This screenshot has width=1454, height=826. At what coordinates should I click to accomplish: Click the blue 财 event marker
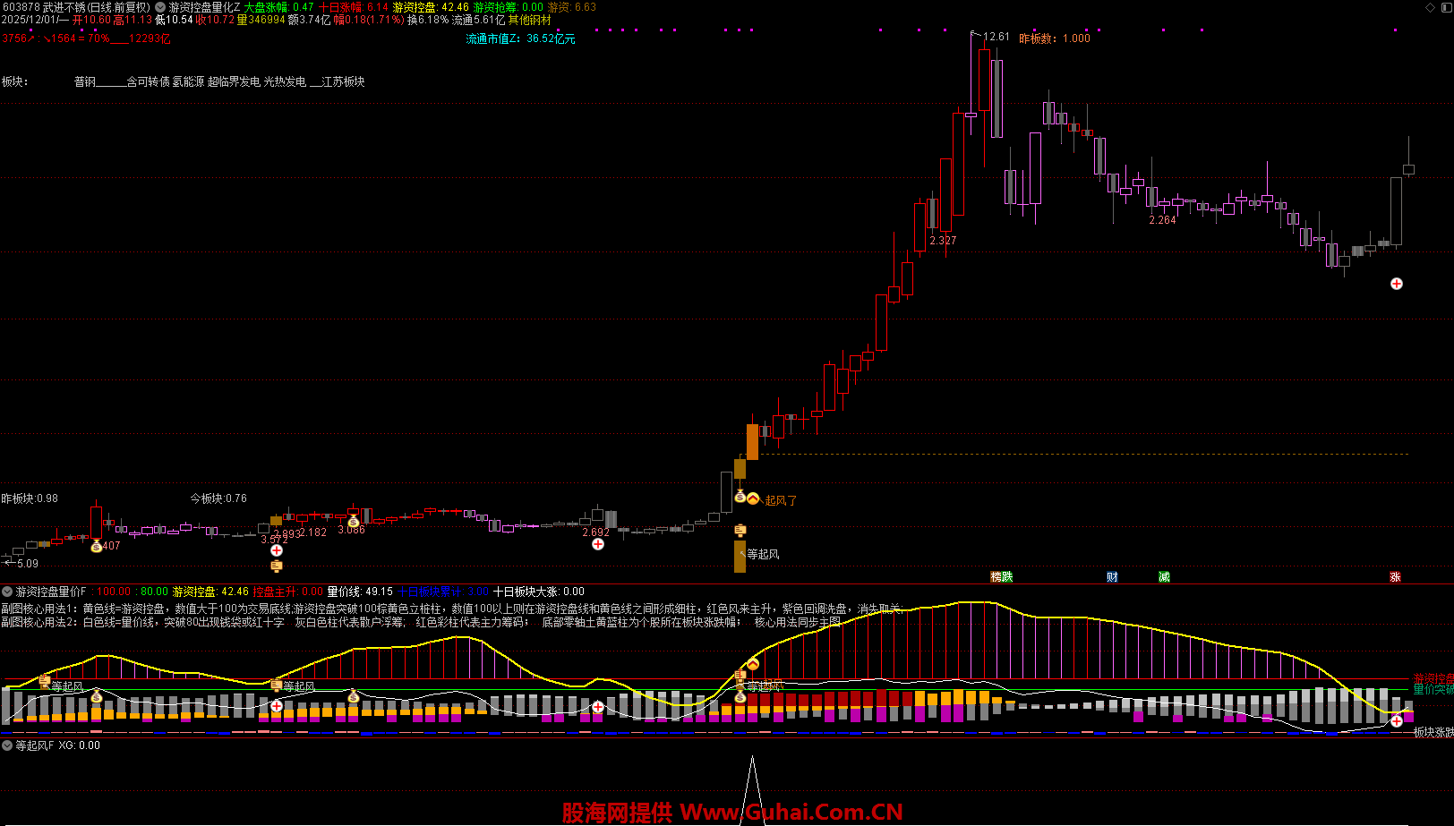click(x=1112, y=577)
